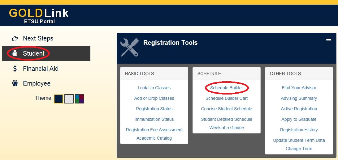The height and width of the screenshot is (160, 338).
Task: Open Find Your Advisor link
Action: pyautogui.click(x=299, y=88)
